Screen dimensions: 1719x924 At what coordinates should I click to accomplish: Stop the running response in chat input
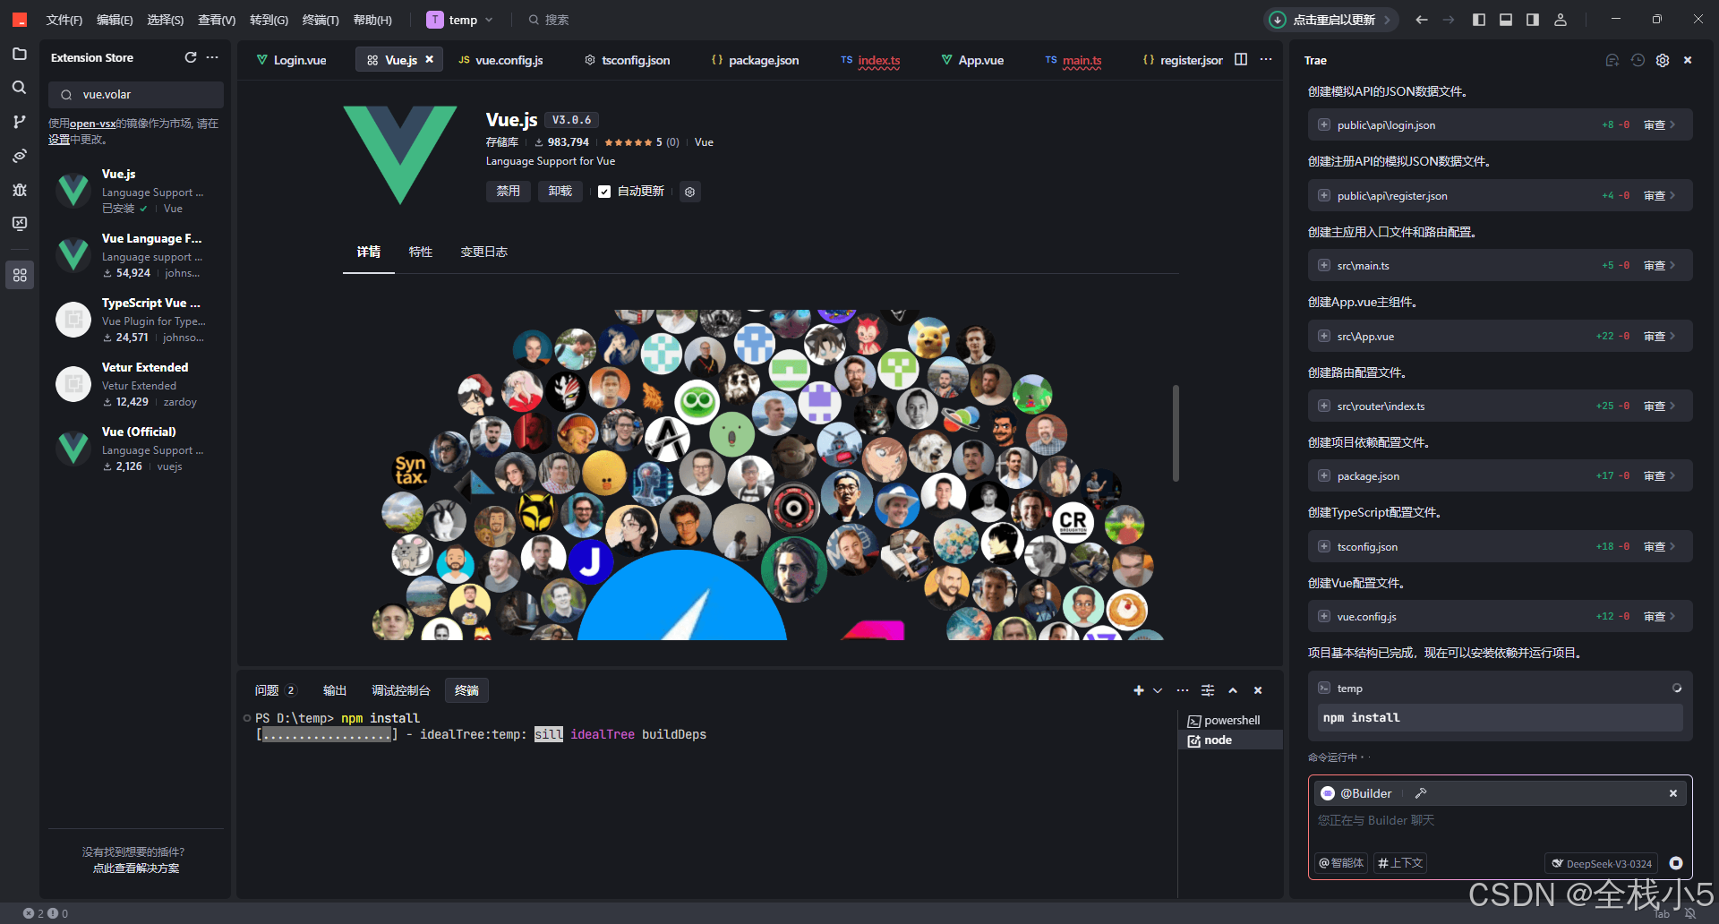(x=1676, y=863)
